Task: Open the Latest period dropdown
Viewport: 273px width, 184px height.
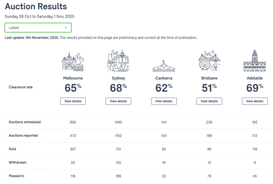Action: pos(38,28)
